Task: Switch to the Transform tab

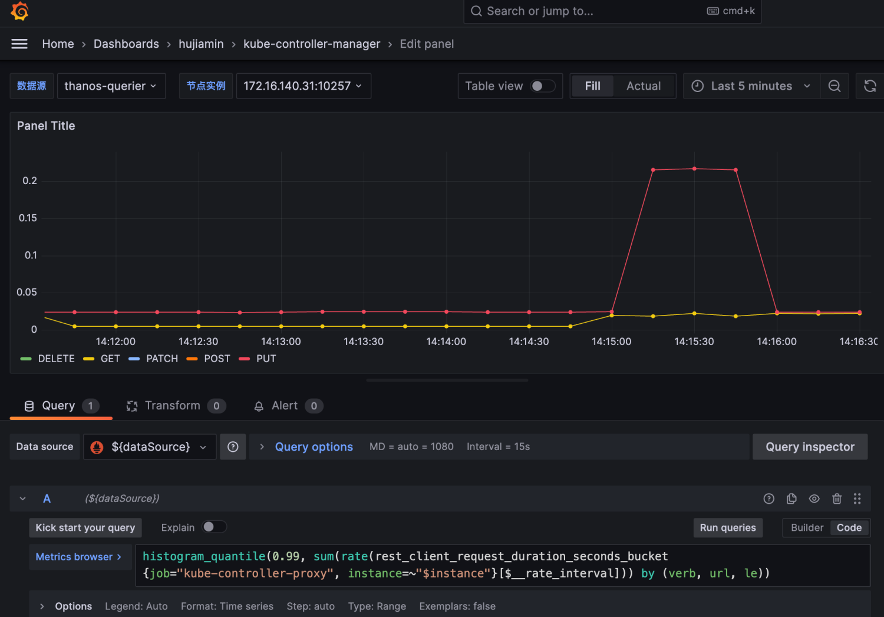Action: pos(173,406)
